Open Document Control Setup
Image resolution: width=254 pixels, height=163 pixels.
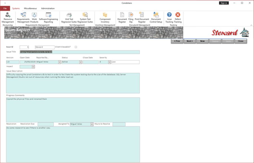[156, 17]
